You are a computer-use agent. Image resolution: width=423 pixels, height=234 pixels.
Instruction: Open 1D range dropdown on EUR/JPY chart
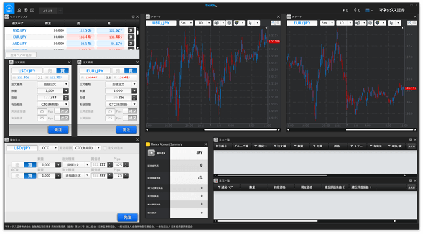point(345,23)
